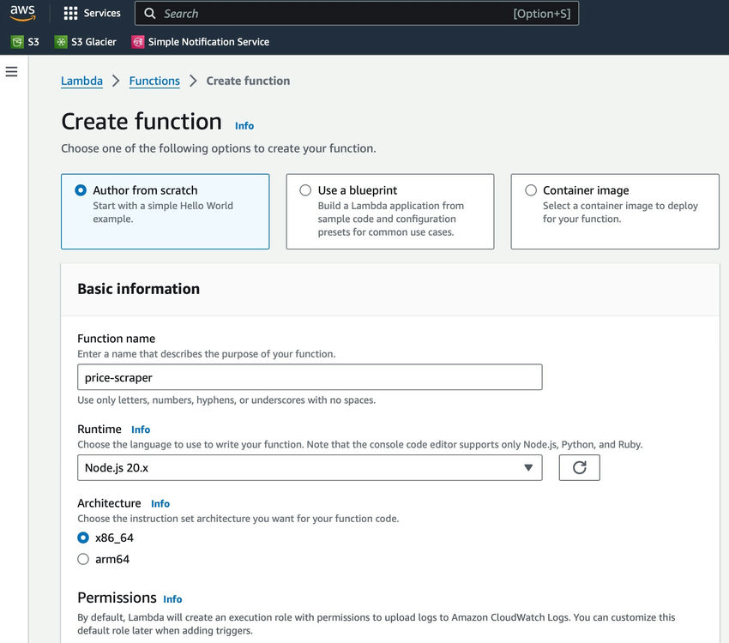Refresh the runtime list
Image resolution: width=729 pixels, height=643 pixels.
click(579, 467)
